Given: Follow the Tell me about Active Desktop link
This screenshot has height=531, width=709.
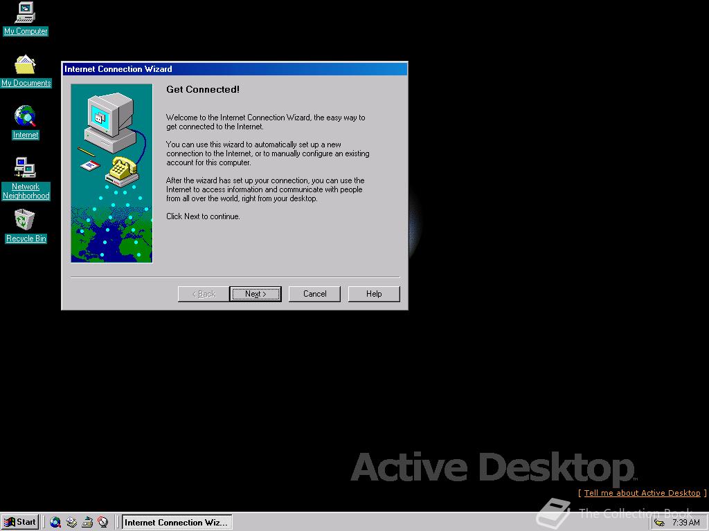Looking at the screenshot, I should (642, 493).
